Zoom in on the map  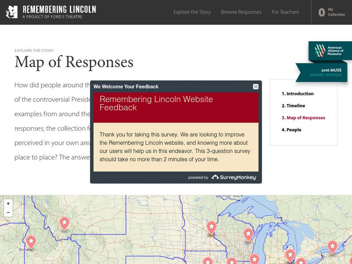pyautogui.click(x=8, y=203)
